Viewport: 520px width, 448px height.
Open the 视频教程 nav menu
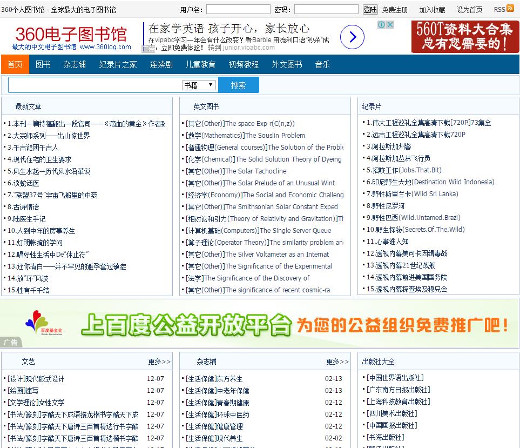coord(244,64)
